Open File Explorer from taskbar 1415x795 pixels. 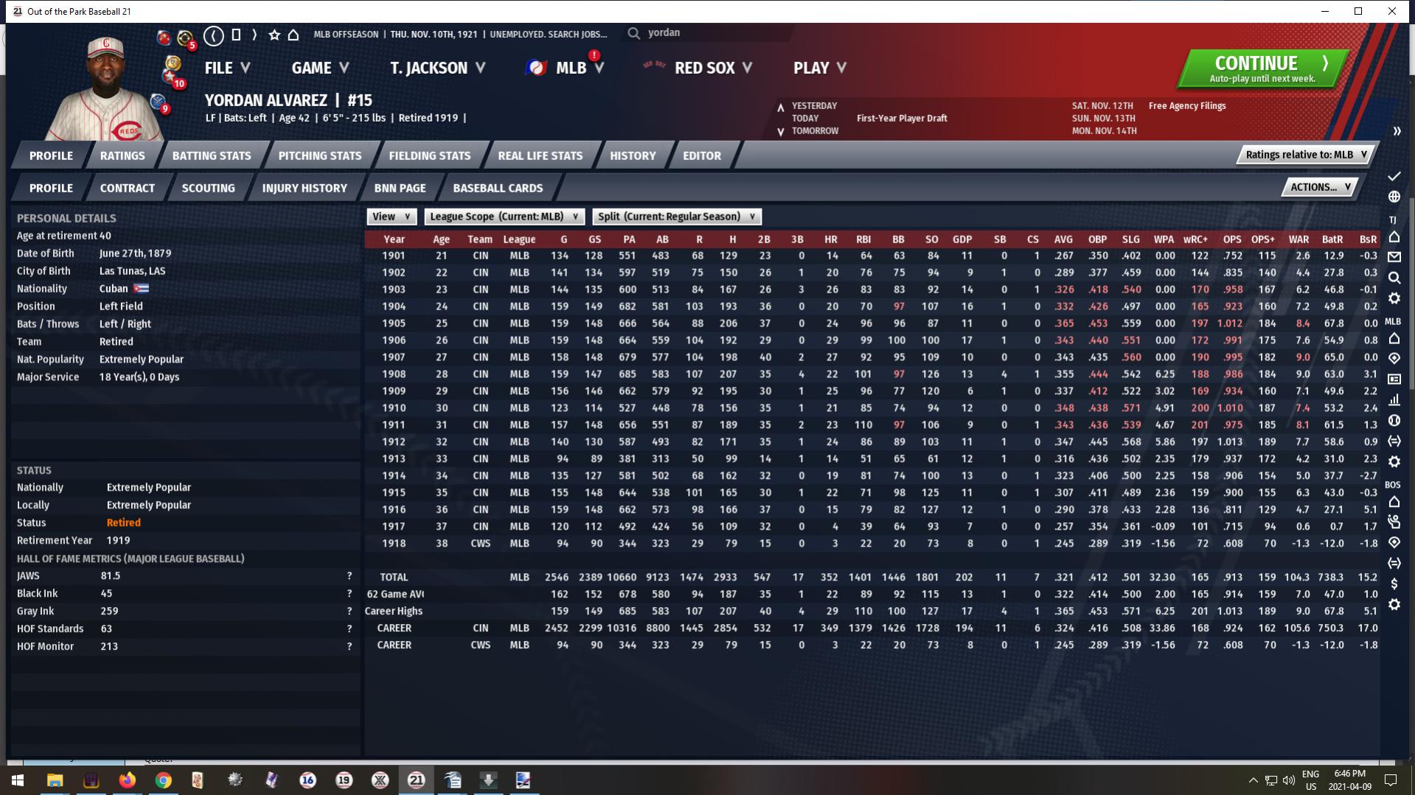[x=55, y=780]
